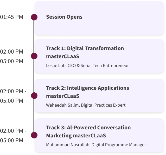Open Track 2: Intelligence Applications masterCLaaS title

(x=87, y=92)
